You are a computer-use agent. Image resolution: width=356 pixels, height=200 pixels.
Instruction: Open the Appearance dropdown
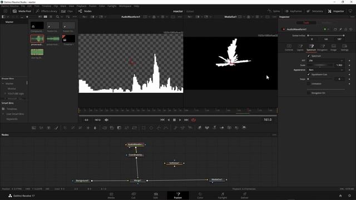click(x=325, y=70)
